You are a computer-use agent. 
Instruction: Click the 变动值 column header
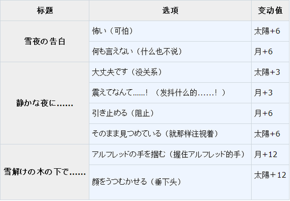(x=270, y=11)
